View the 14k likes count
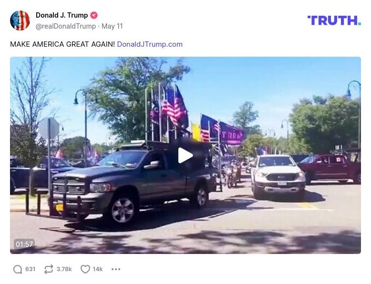371x284 pixels. [x=98, y=269]
